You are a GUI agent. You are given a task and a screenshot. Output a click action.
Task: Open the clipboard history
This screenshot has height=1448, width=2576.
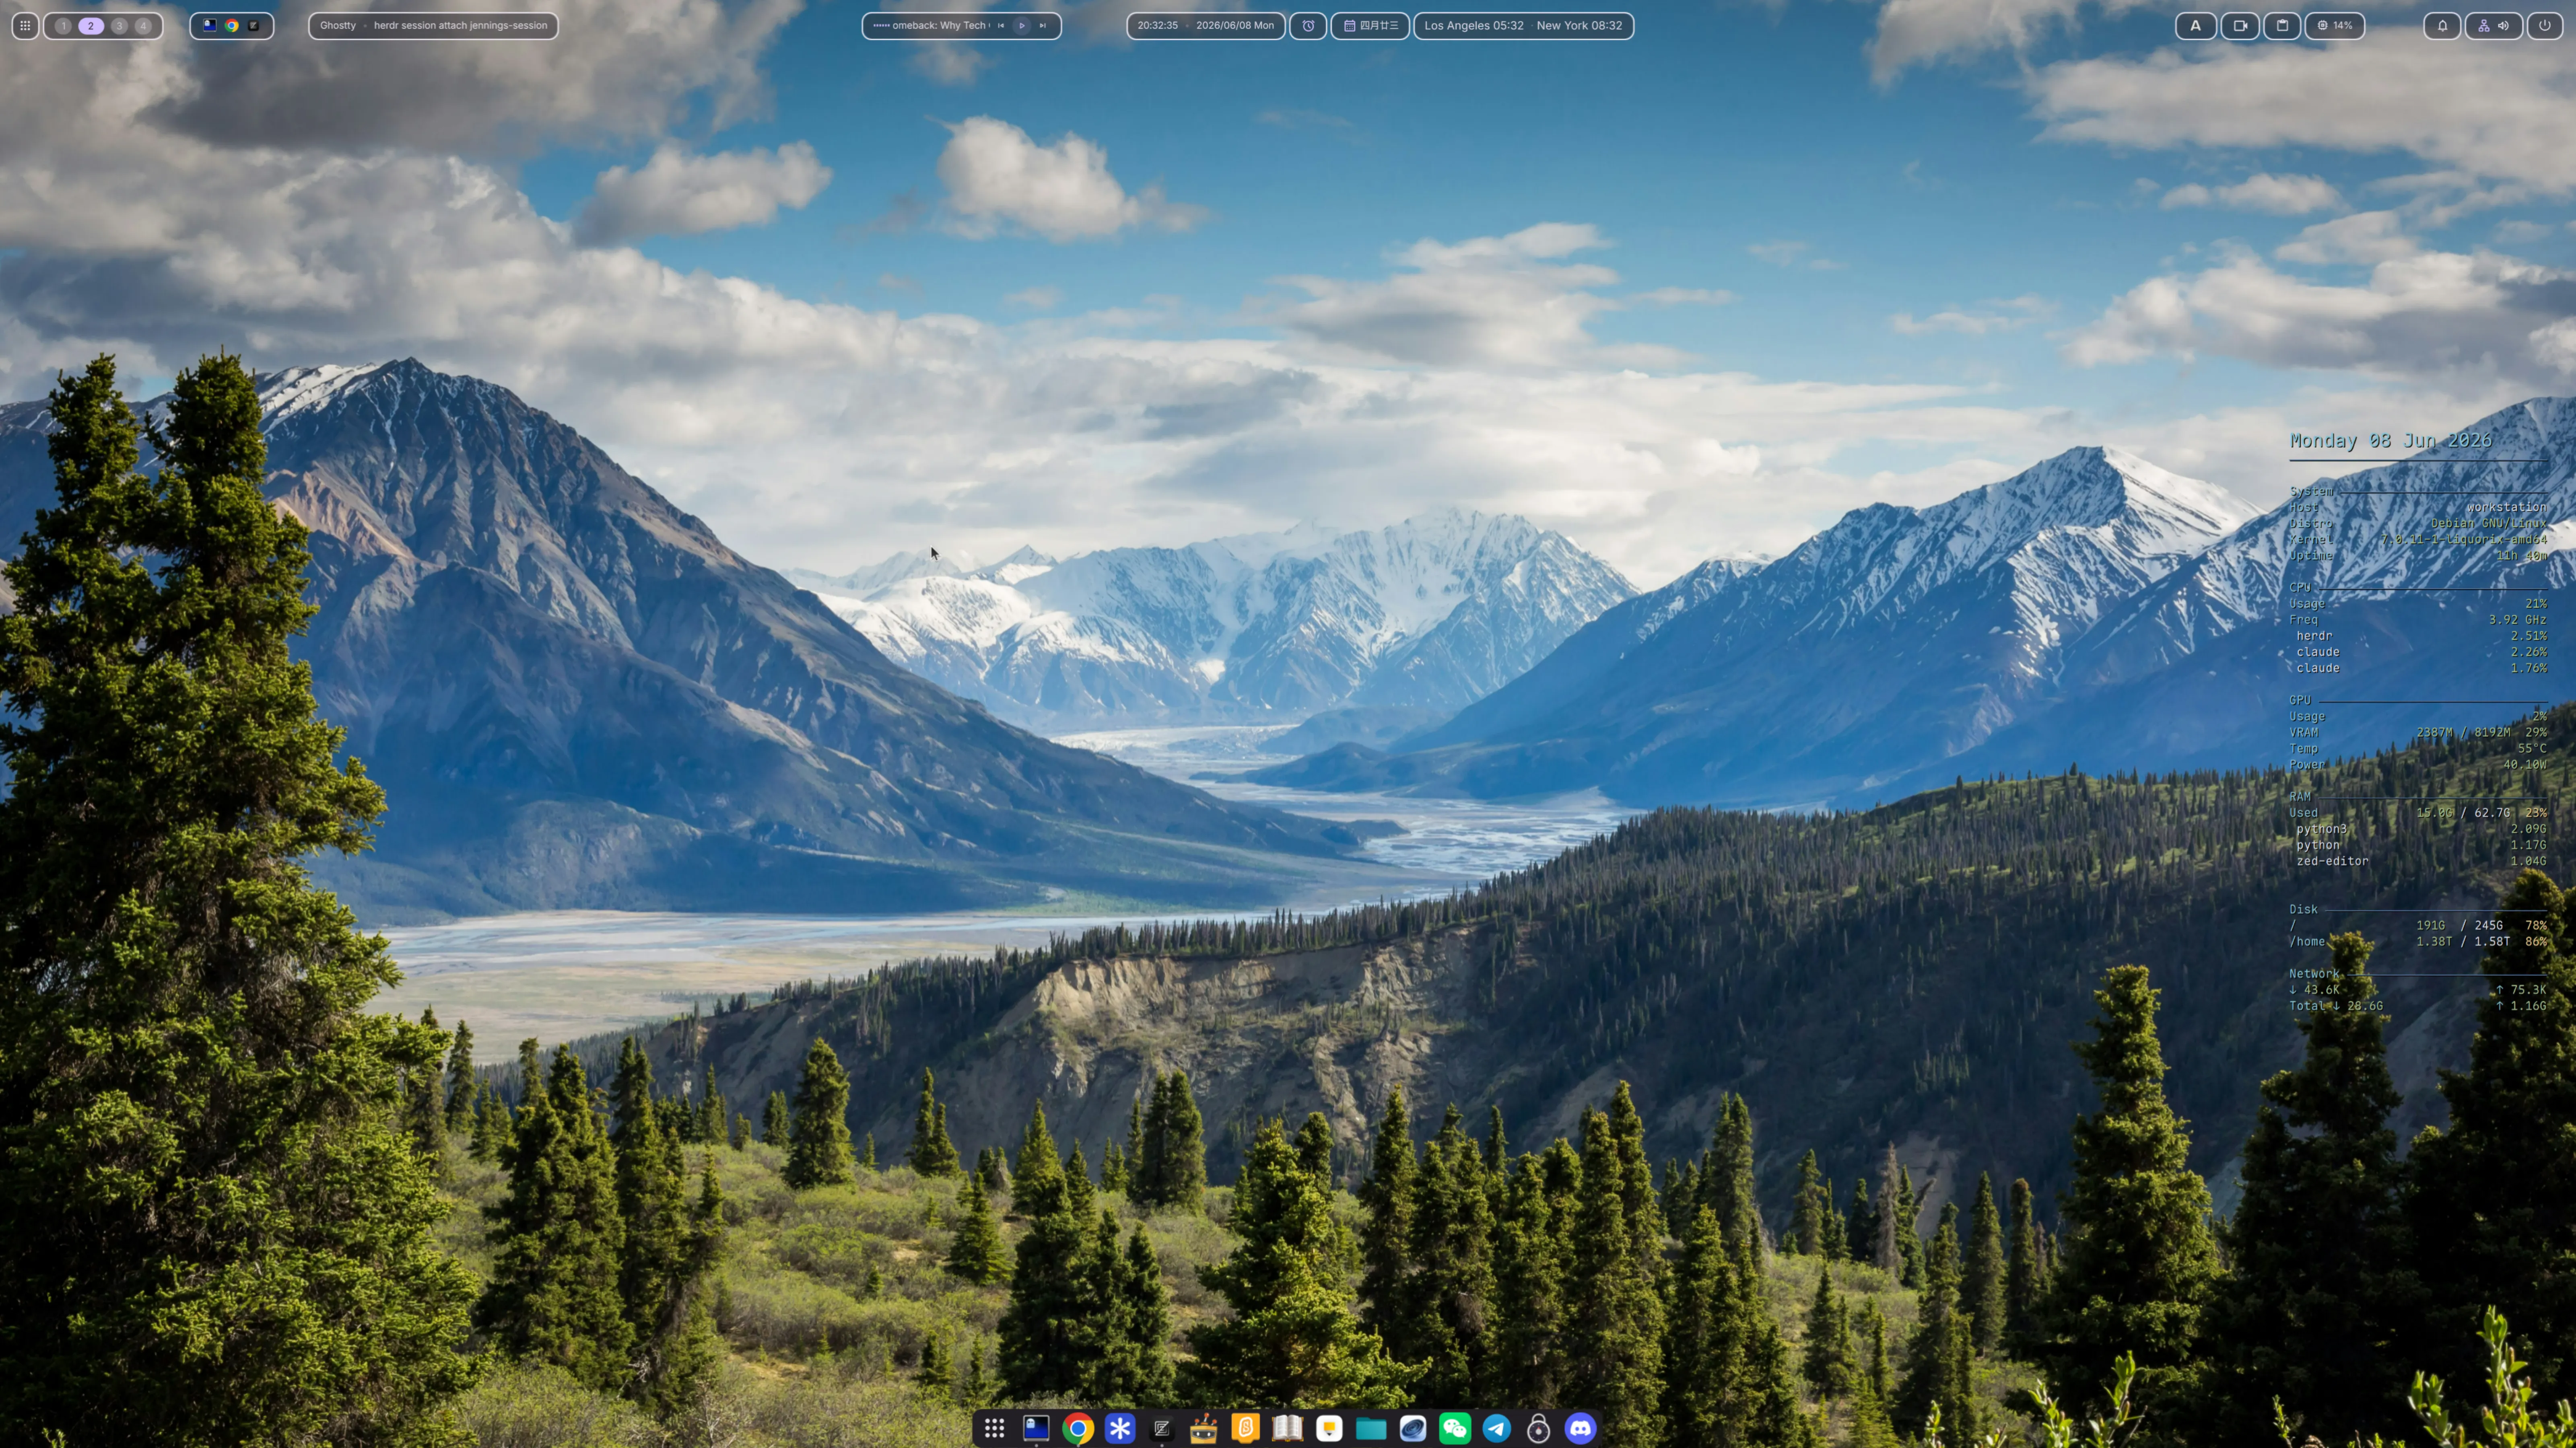[2282, 26]
